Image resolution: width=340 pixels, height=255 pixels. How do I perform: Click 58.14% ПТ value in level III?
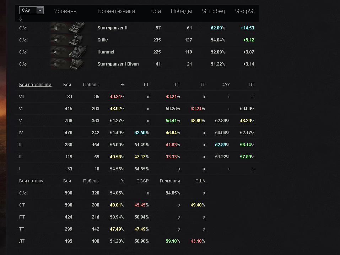[x=247, y=145]
